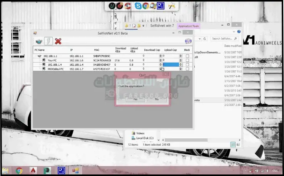Screen dimensions: 284x176
Task: Click upload cap spinner for 192.168.1.4 row
Action: point(180,65)
